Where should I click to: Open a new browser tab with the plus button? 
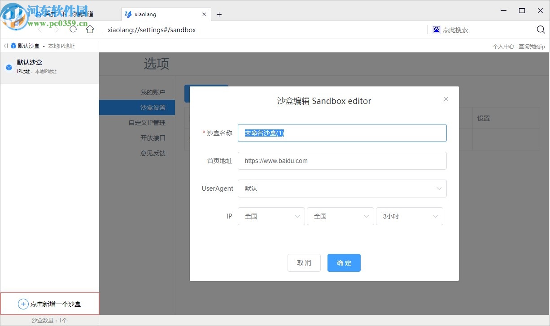[x=219, y=14]
